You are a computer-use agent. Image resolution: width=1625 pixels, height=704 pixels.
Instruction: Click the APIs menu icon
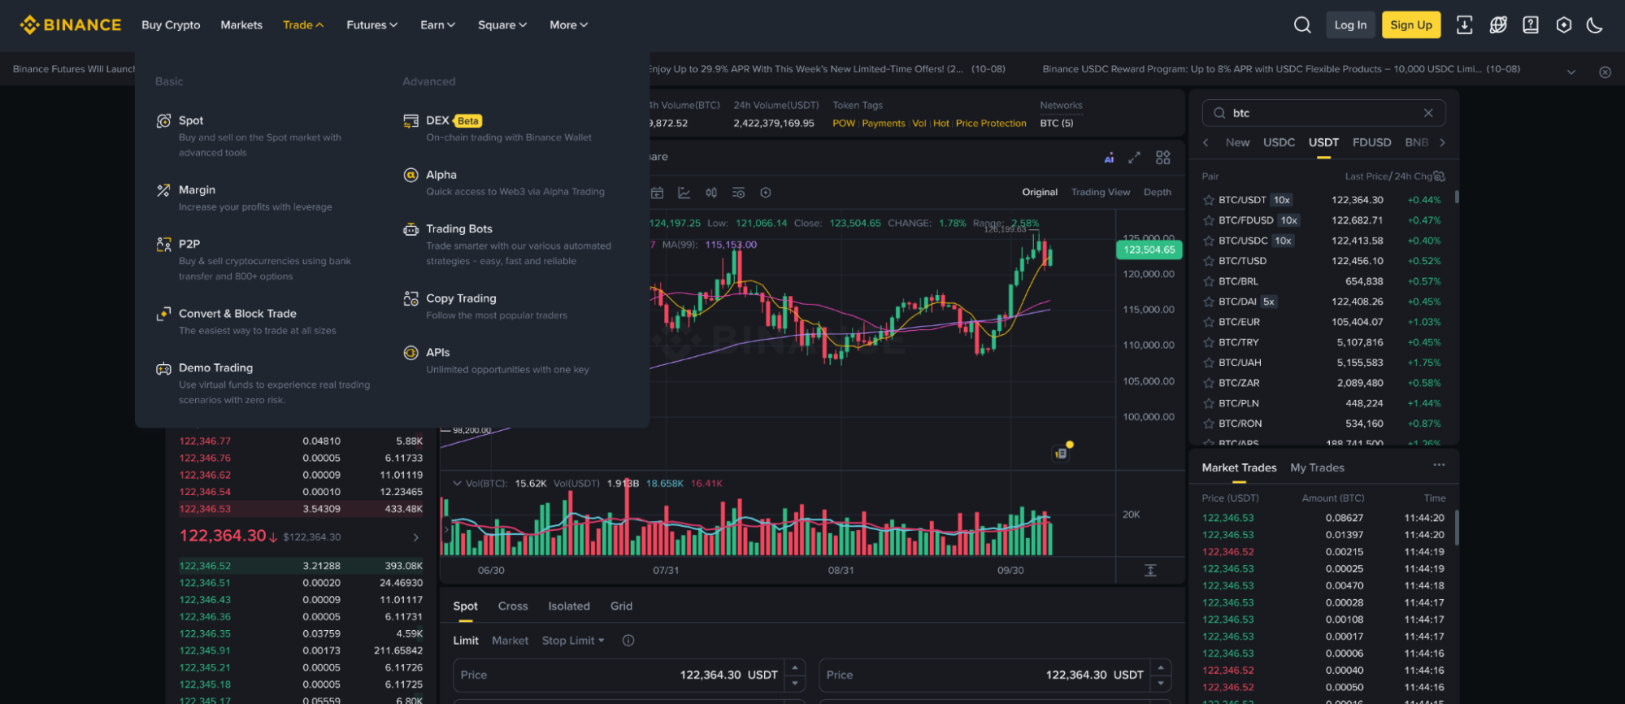411,353
